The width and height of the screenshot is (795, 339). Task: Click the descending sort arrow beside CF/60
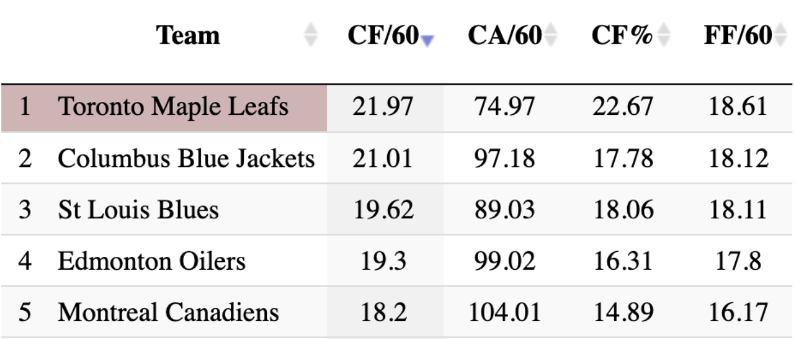[428, 40]
